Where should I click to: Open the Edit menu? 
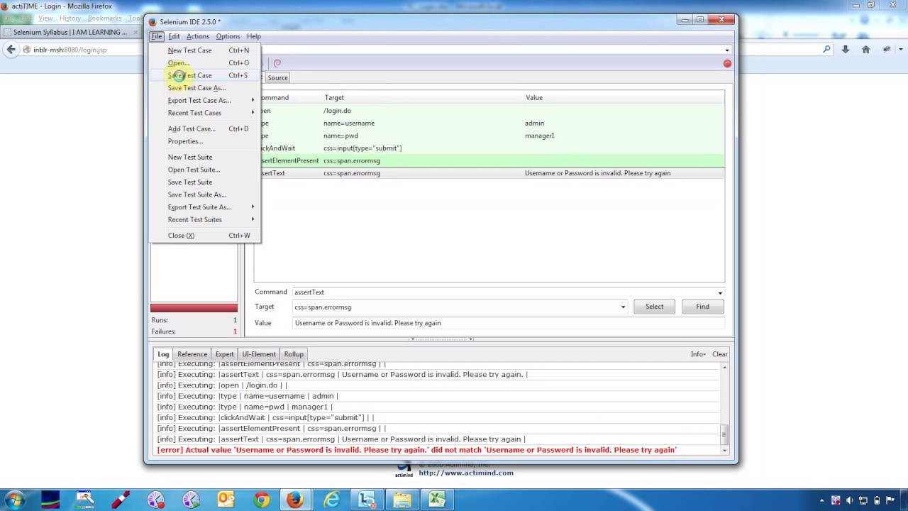click(174, 36)
